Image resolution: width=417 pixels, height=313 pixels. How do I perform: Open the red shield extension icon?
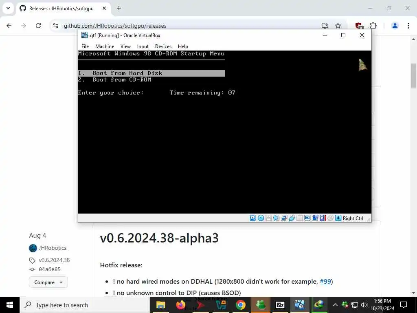pos(359,26)
